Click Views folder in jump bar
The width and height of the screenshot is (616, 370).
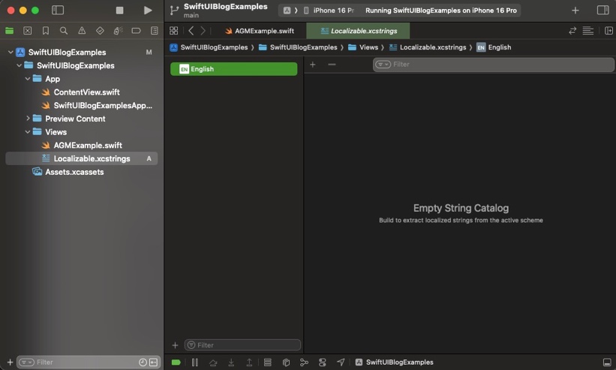coord(363,47)
